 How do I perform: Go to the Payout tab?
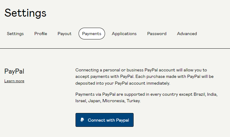click(64, 34)
